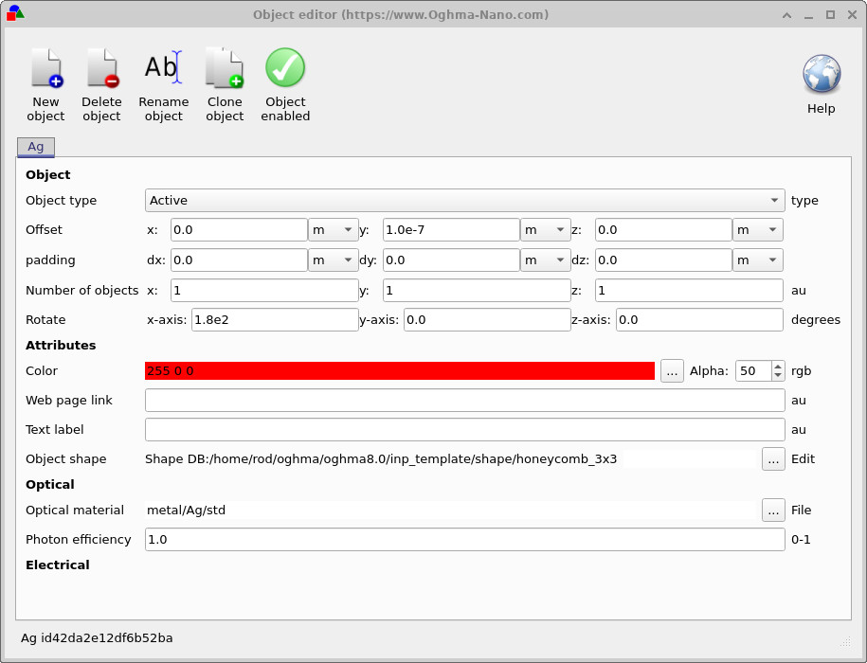Click the red color bar showing 255 0 0
This screenshot has height=663, width=867.
pyautogui.click(x=398, y=370)
